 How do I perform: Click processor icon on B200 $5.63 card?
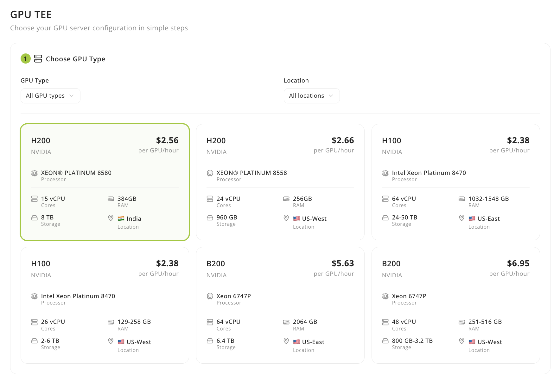pos(210,296)
